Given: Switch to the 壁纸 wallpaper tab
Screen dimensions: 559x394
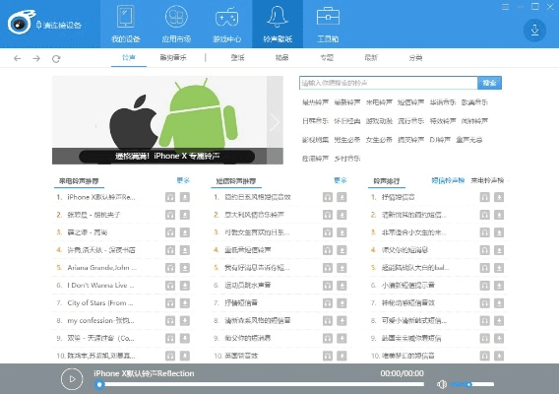Looking at the screenshot, I should click(x=237, y=57).
